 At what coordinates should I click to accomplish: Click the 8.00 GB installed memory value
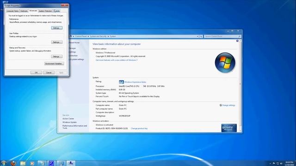coord(122,89)
